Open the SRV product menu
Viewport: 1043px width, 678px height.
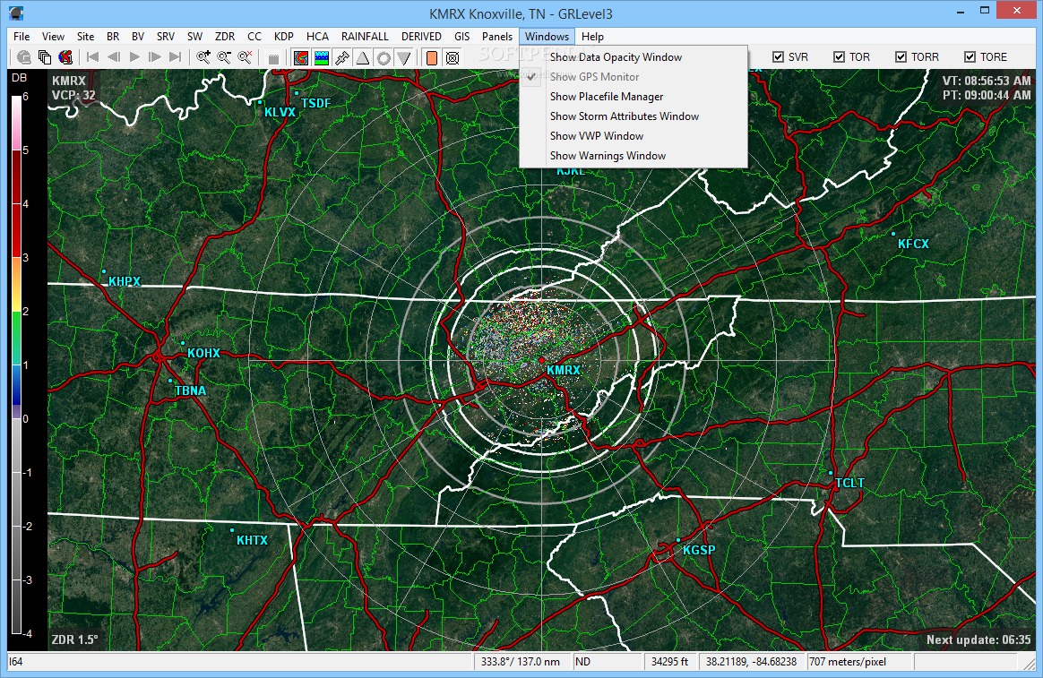[x=166, y=37]
